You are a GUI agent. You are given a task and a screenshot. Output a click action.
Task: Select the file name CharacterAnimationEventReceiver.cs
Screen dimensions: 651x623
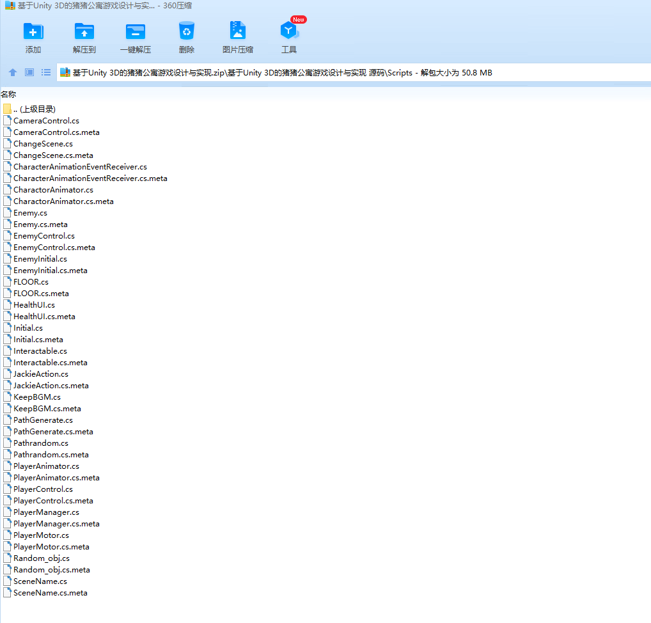tap(80, 166)
